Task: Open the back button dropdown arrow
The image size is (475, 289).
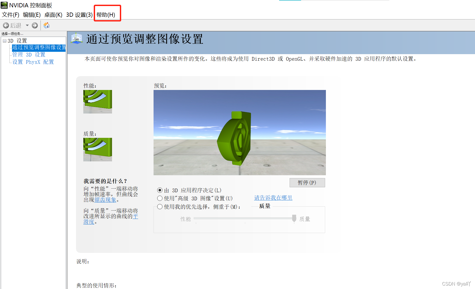Action: (27, 25)
